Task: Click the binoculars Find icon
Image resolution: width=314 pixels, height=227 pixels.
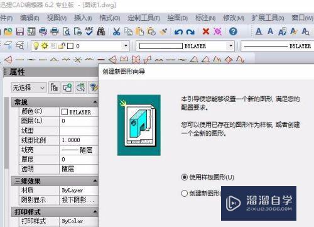Action: point(101,31)
